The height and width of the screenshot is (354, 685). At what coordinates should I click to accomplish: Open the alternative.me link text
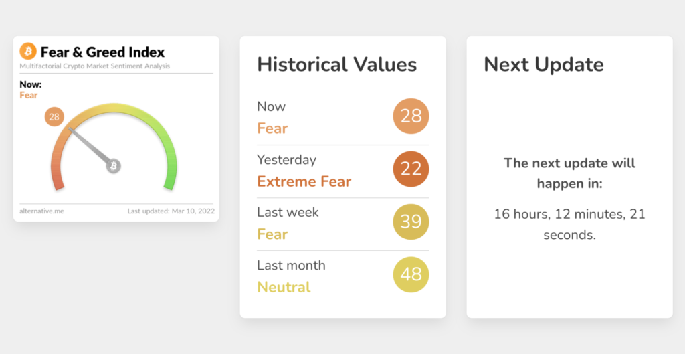click(x=41, y=211)
